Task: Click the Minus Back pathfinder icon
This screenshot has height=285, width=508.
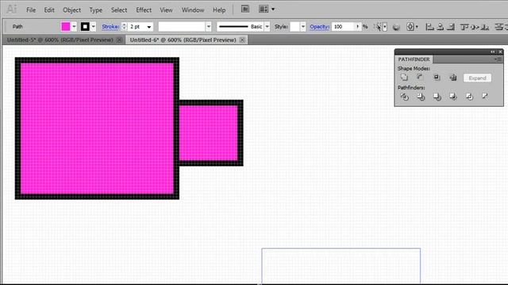Action: coord(485,96)
